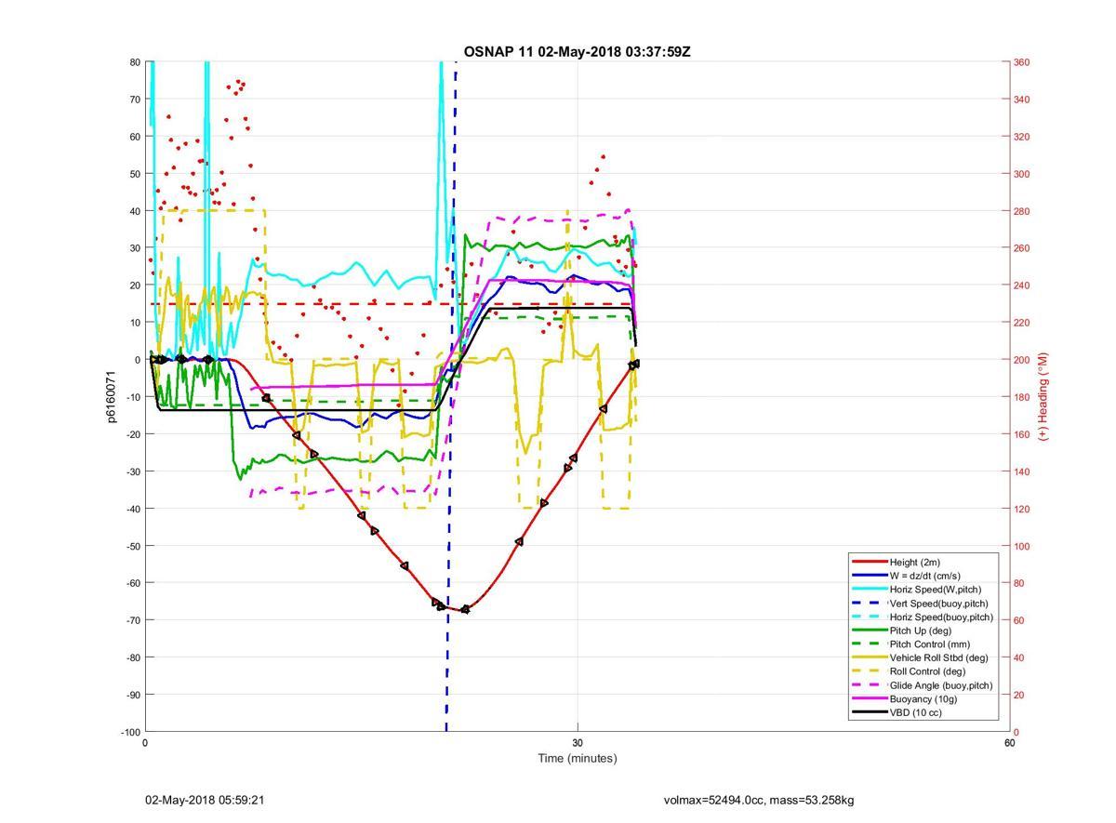This screenshot has height=823, width=1116.
Task: Click the heading axis tick label "340"
Action: 1021,100
